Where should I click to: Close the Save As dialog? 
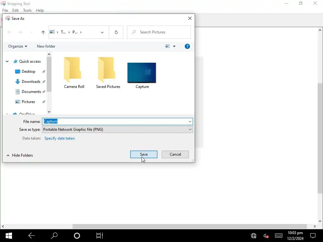pyautogui.click(x=190, y=18)
